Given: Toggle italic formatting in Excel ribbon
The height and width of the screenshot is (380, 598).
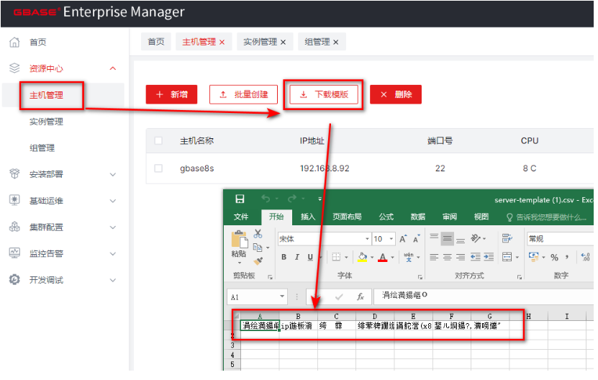Looking at the screenshot, I should click(297, 257).
